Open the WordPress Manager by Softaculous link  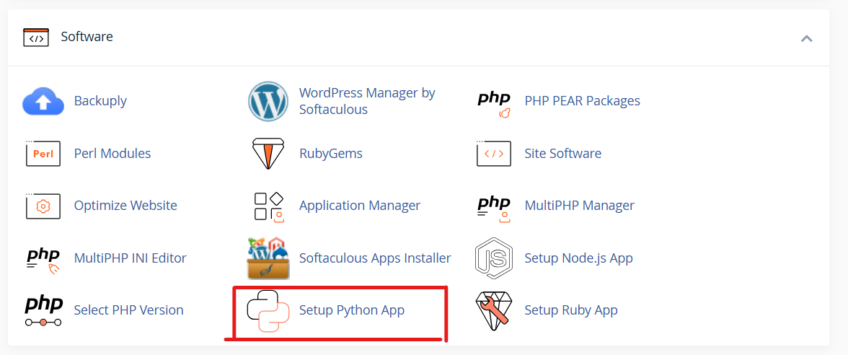367,101
